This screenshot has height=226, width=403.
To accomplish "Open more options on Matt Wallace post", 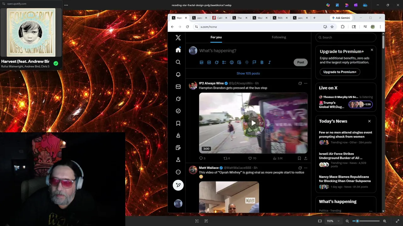I will coord(306,168).
